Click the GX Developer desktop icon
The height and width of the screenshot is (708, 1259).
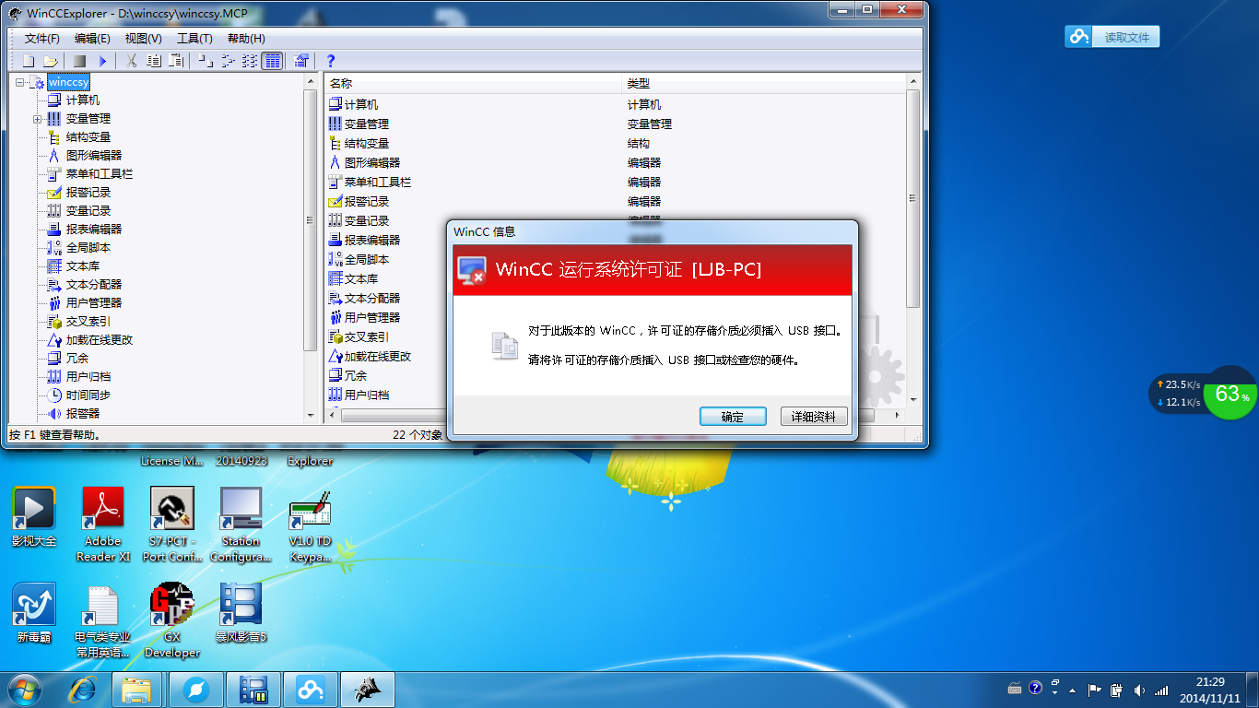(x=172, y=619)
